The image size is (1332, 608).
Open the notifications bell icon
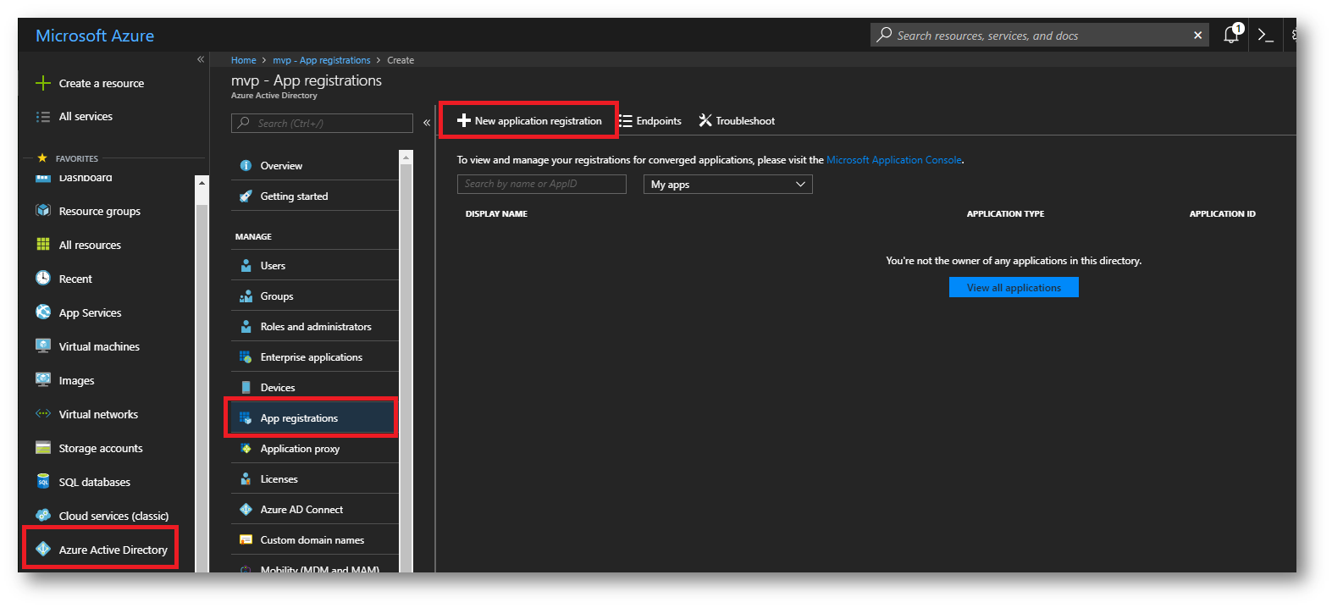1232,35
